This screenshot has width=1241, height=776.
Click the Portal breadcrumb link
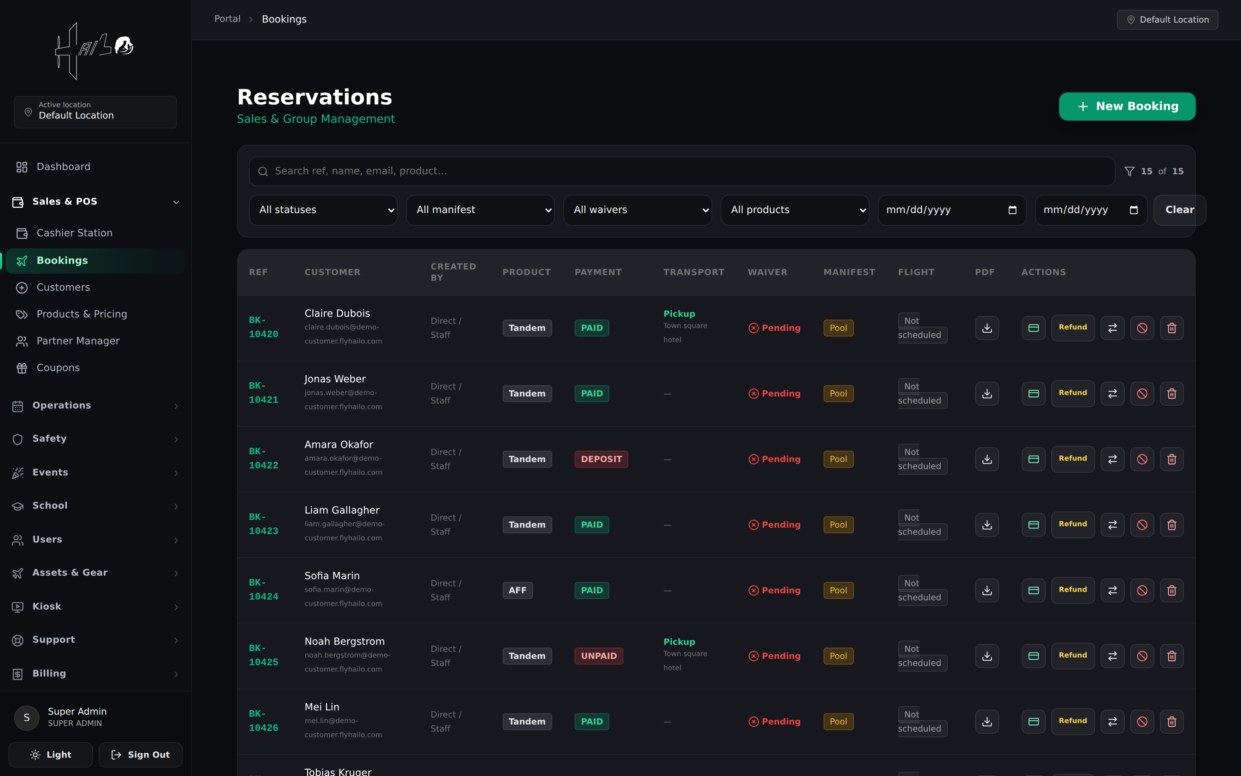227,19
